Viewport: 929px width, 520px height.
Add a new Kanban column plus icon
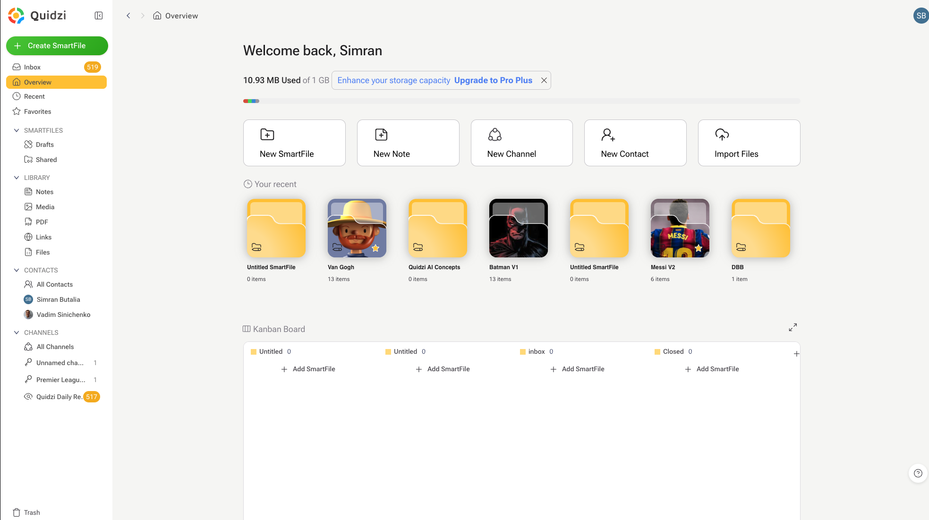point(796,354)
